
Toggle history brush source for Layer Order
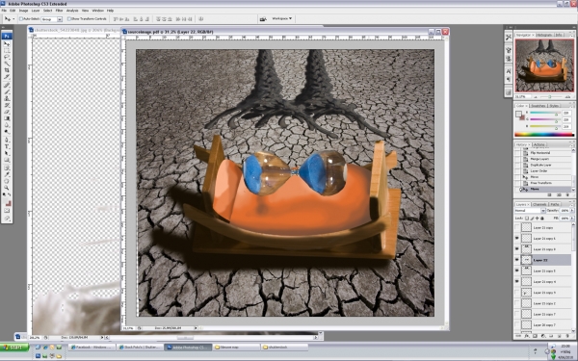(517, 171)
